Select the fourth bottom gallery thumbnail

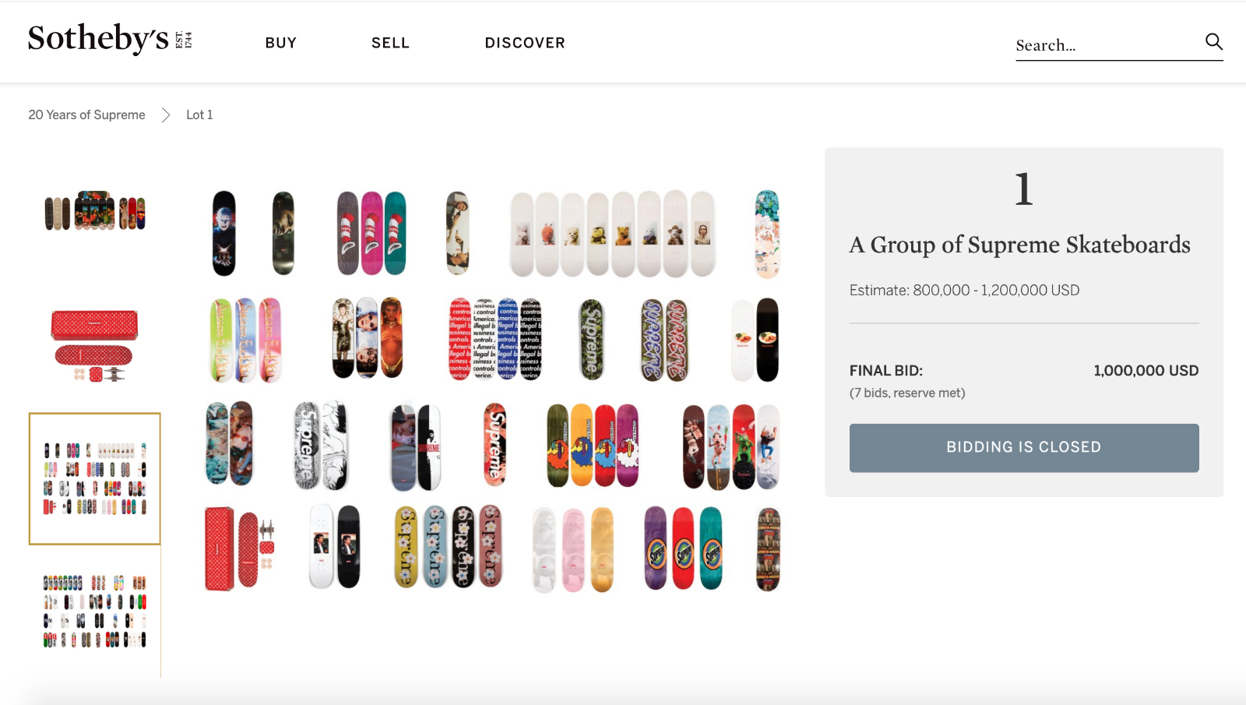95,611
